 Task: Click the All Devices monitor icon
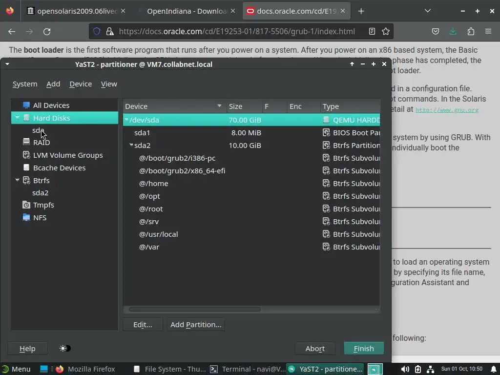pos(26,105)
